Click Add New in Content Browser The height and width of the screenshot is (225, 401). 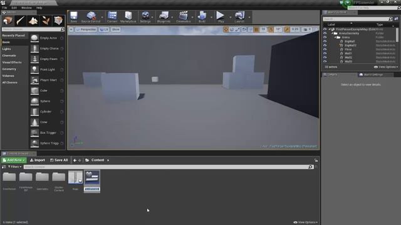pos(14,160)
